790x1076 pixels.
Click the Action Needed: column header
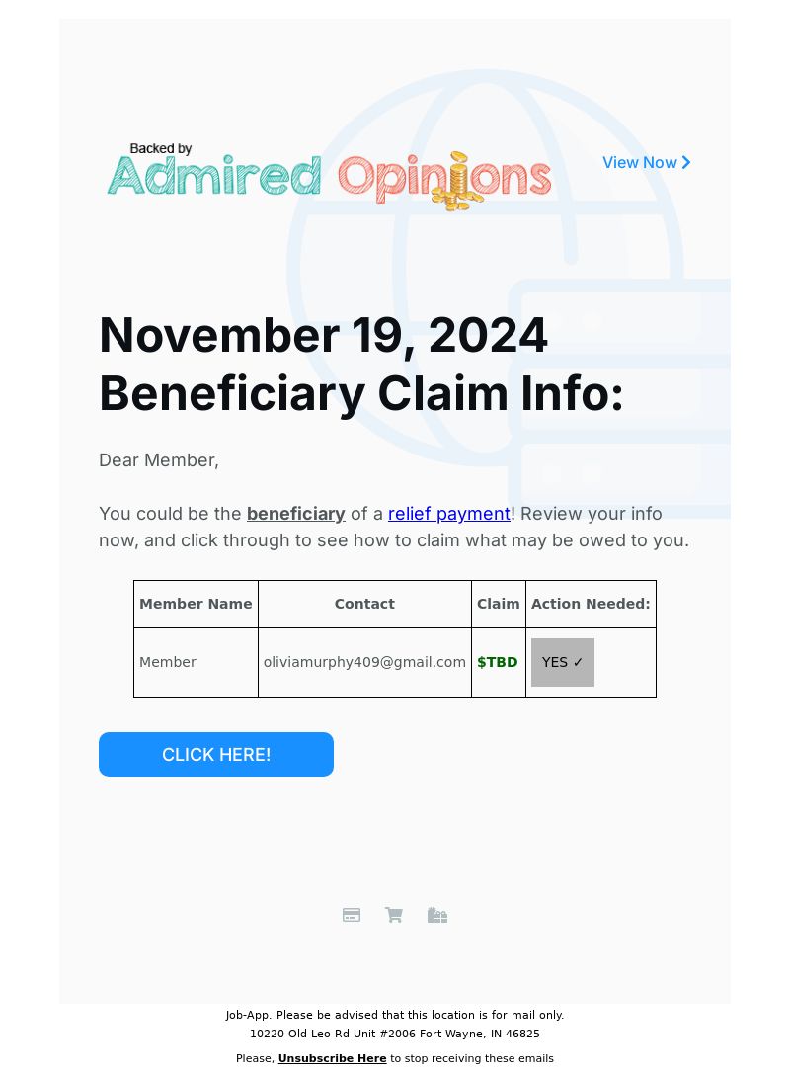[x=591, y=604]
